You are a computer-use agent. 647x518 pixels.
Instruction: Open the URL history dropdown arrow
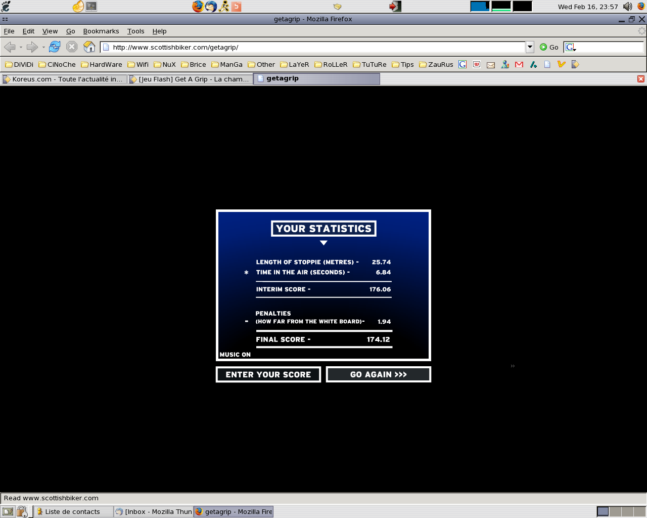[530, 47]
